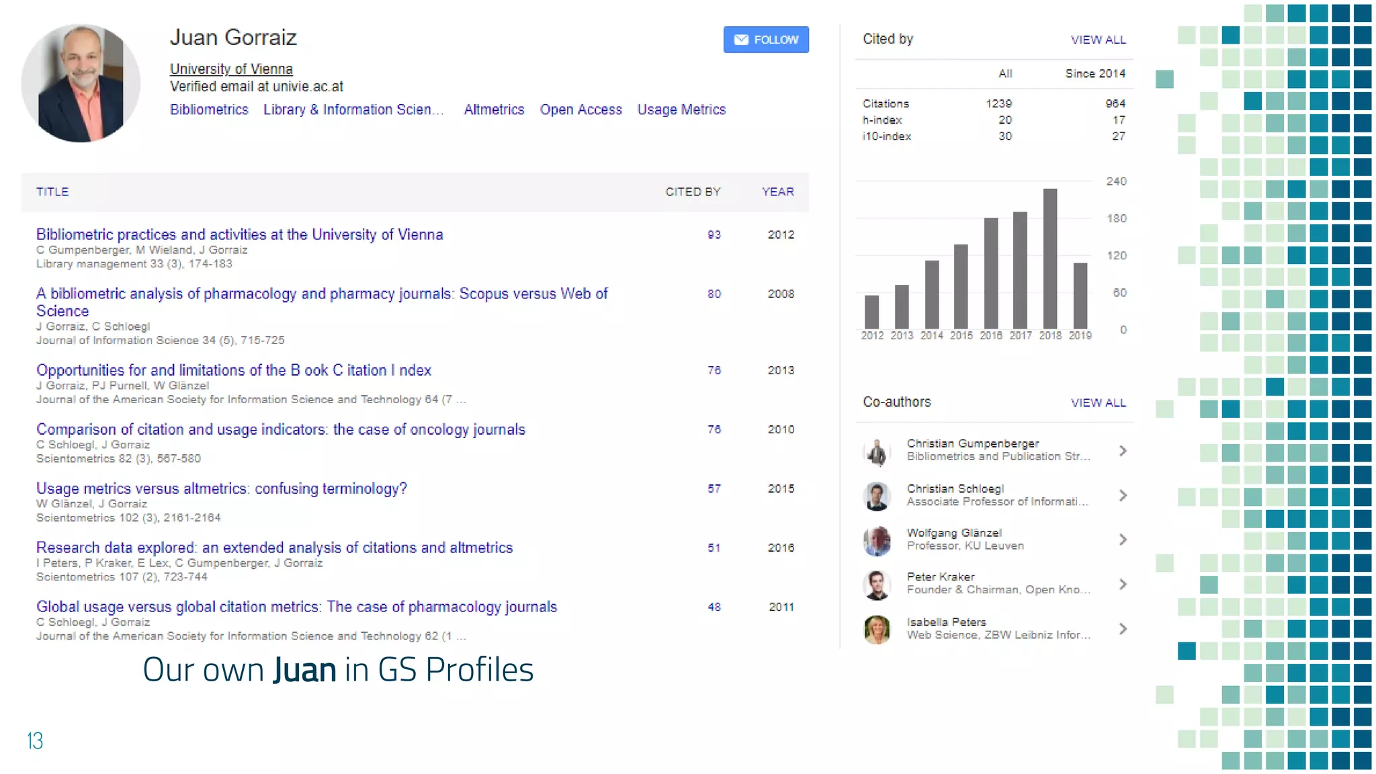Open Juan Gorraiz profile photo
The height and width of the screenshot is (774, 1376).
click(81, 83)
